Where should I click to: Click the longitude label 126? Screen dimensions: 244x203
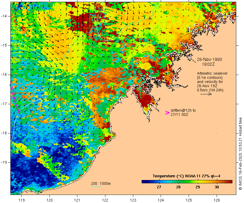(x=217, y=200)
